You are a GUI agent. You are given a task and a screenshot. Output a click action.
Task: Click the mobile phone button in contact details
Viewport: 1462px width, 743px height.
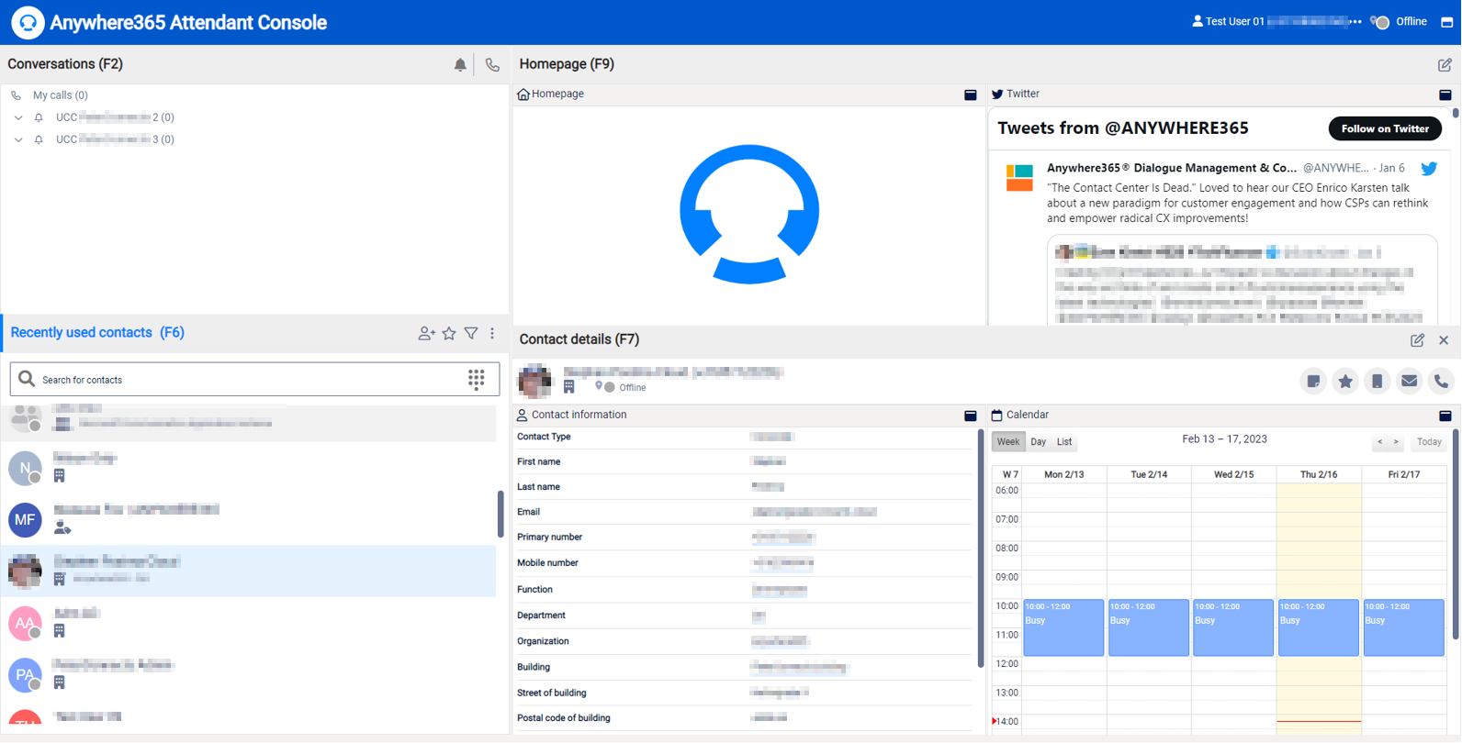coord(1377,381)
